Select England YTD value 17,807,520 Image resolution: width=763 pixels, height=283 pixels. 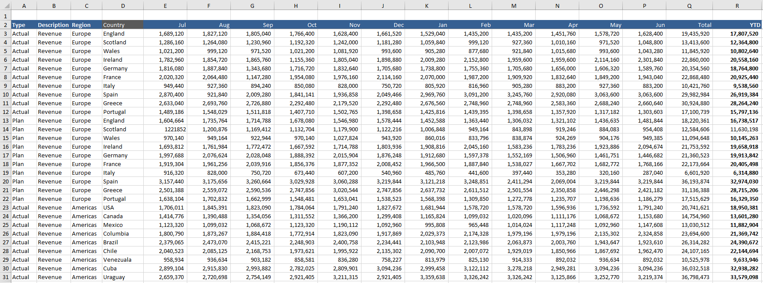[x=737, y=33]
